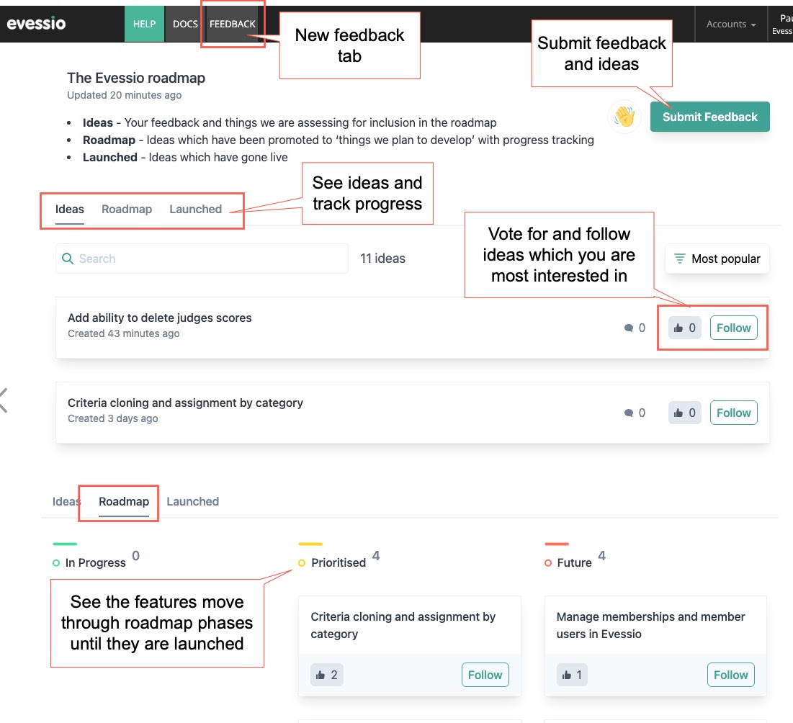The image size is (793, 723).
Task: Click the left chevron arrow at page edge
Action: pos(4,400)
